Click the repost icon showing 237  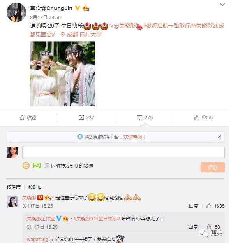81,118
